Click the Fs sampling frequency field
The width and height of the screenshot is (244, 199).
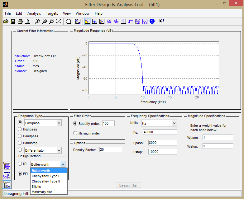pos(160,132)
